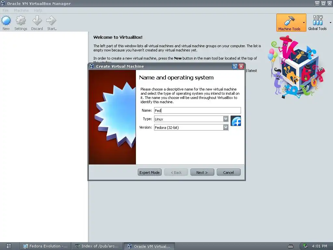Screen dimensions: 333x250
Task: Click the dialog help icon in title bar
Action: [x=235, y=66]
